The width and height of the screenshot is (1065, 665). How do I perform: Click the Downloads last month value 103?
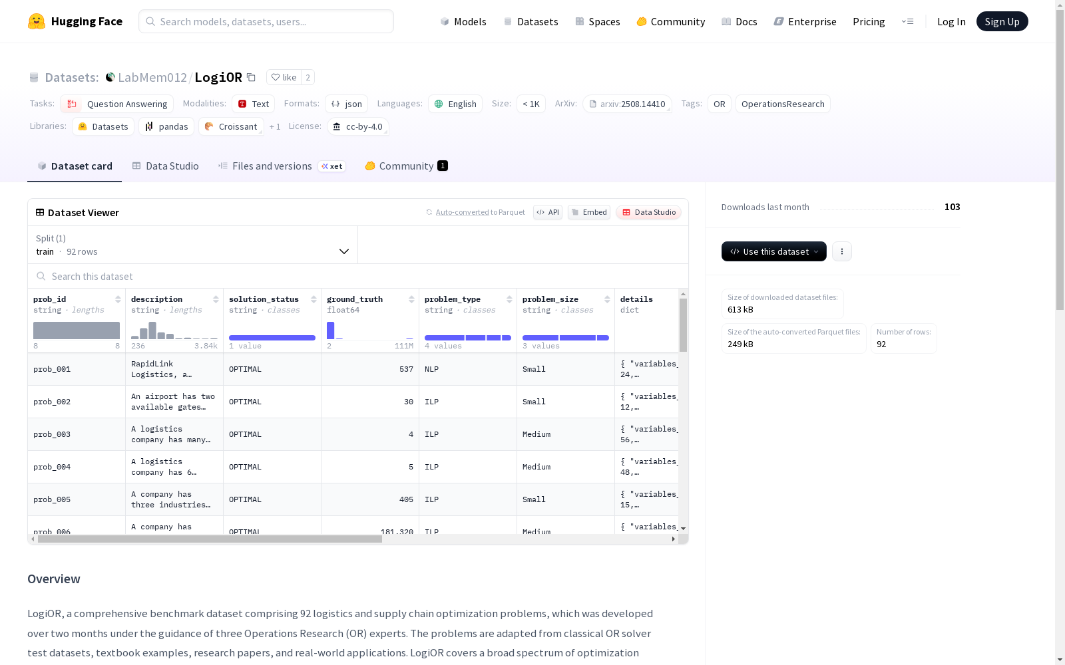coord(952,207)
